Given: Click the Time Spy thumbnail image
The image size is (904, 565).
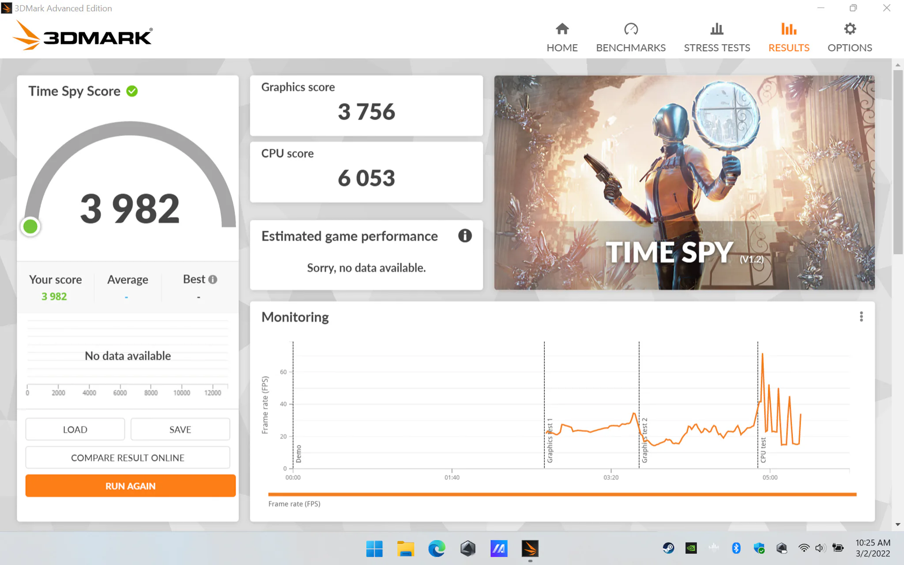Looking at the screenshot, I should tap(684, 182).
